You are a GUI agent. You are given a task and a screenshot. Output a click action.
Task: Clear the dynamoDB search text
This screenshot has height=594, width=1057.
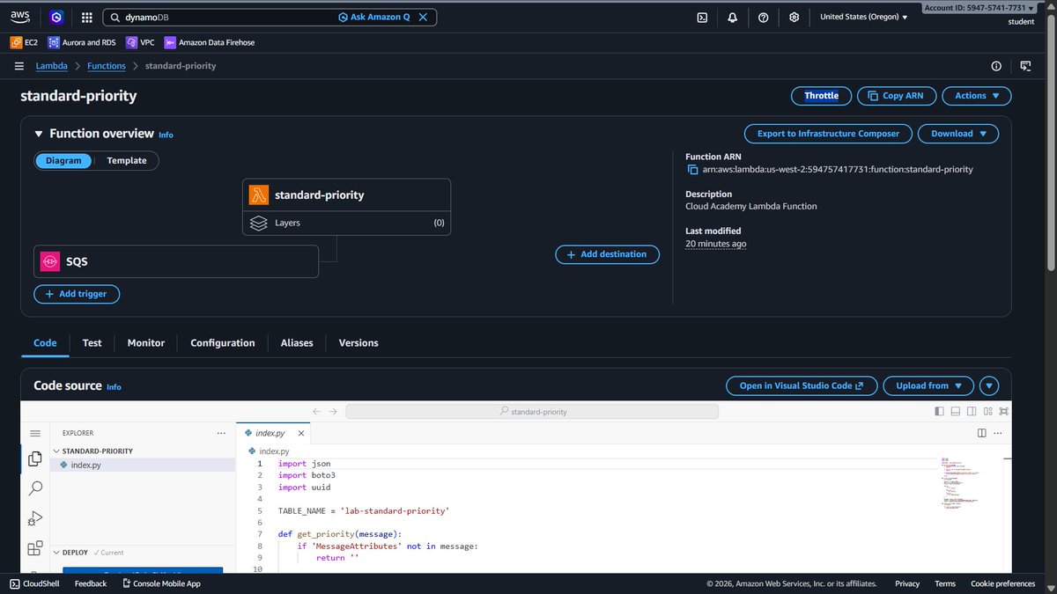(423, 17)
